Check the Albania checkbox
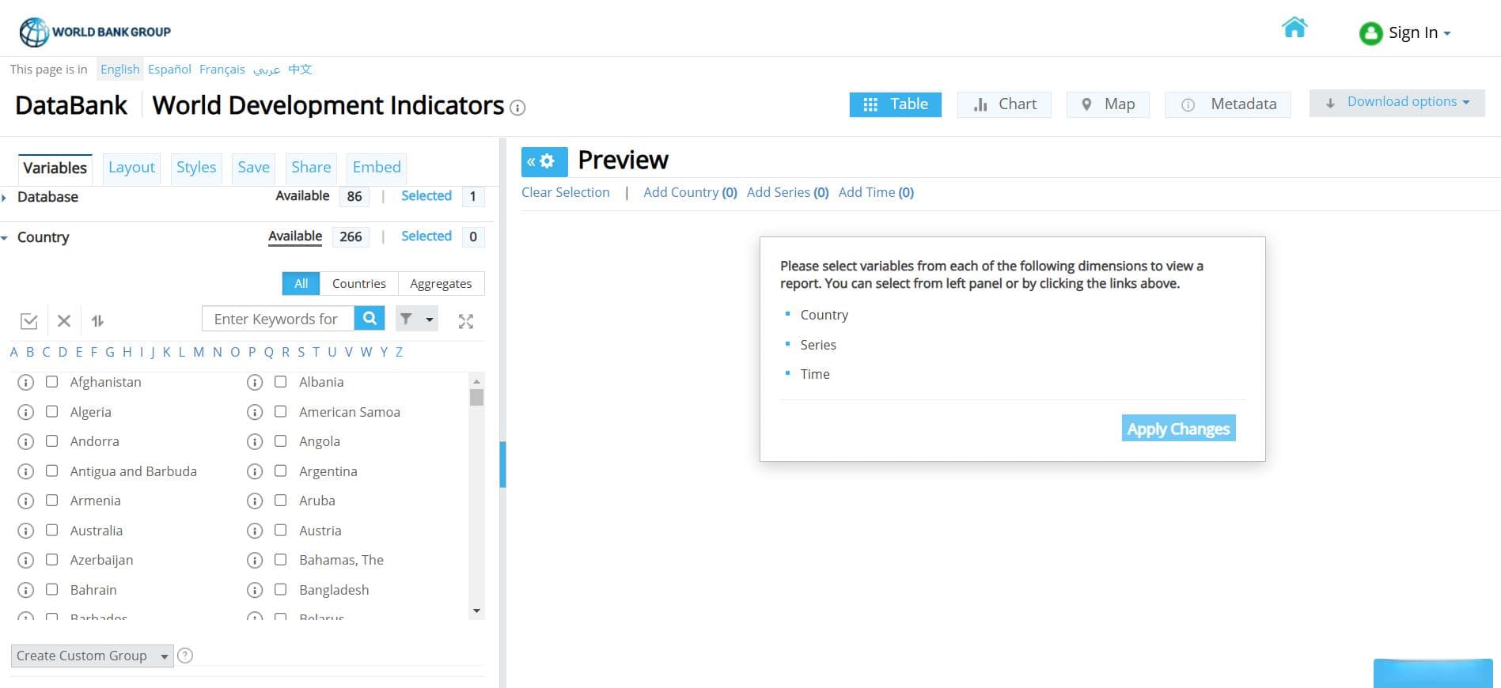 point(281,382)
